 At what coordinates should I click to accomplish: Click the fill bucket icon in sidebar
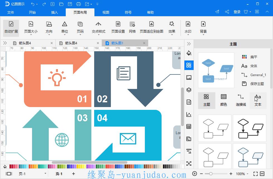coord(189,53)
